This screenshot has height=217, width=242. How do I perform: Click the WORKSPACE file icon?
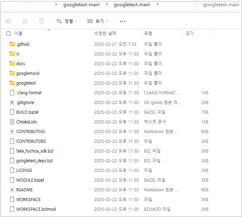coord(12,199)
